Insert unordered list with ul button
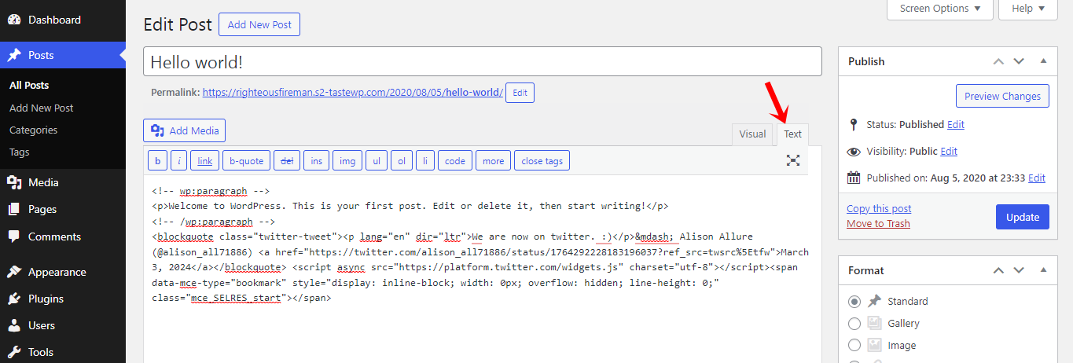This screenshot has height=363, width=1073. point(377,161)
